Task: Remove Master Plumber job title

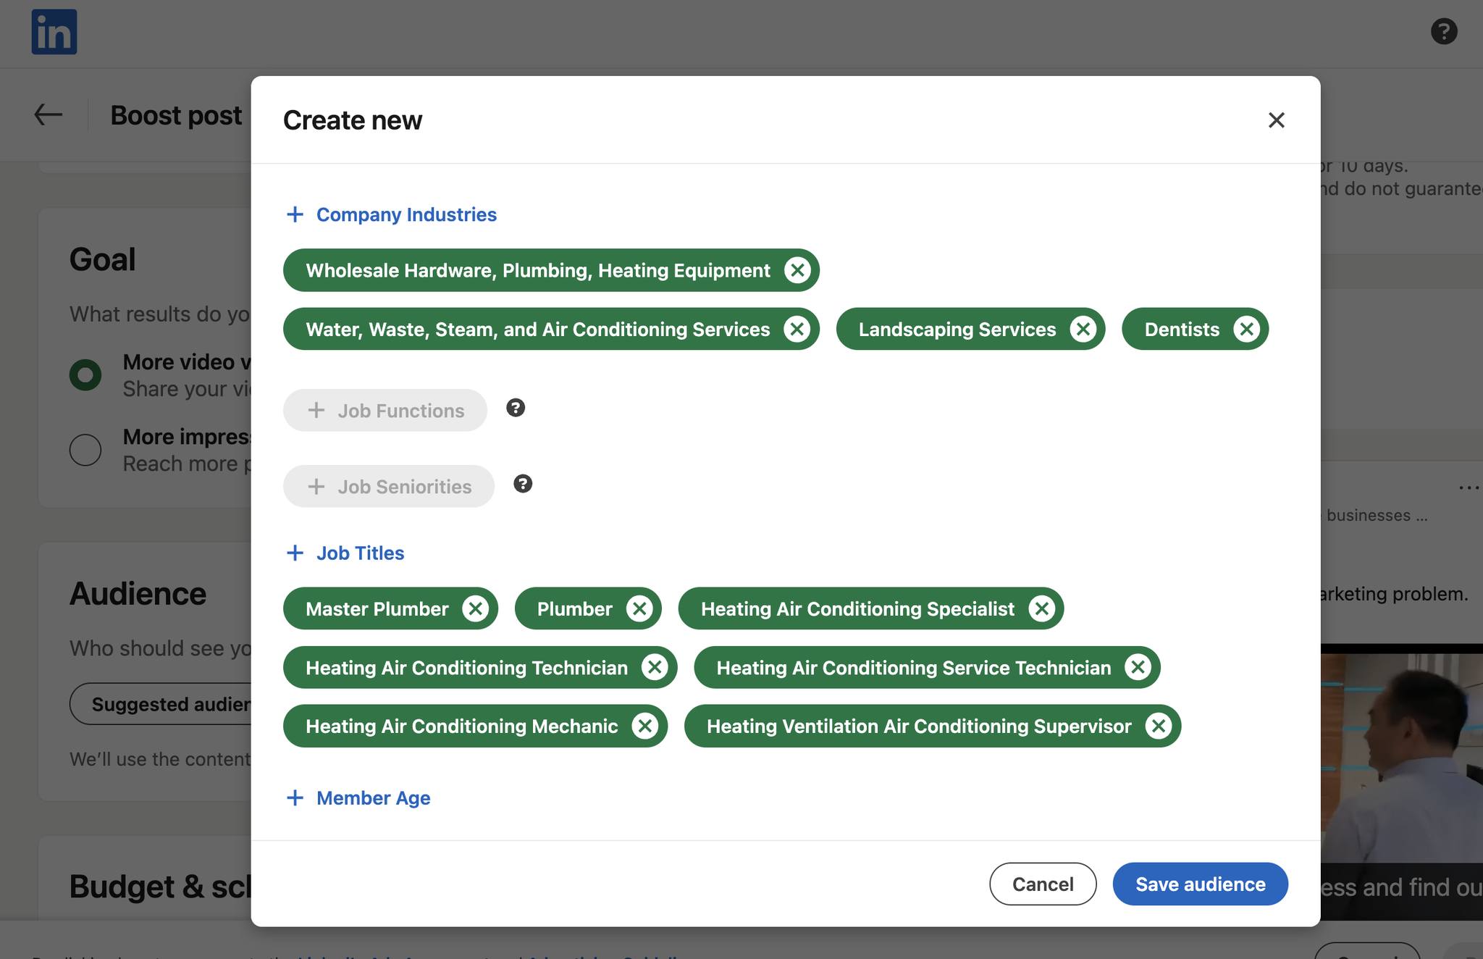Action: (x=476, y=609)
